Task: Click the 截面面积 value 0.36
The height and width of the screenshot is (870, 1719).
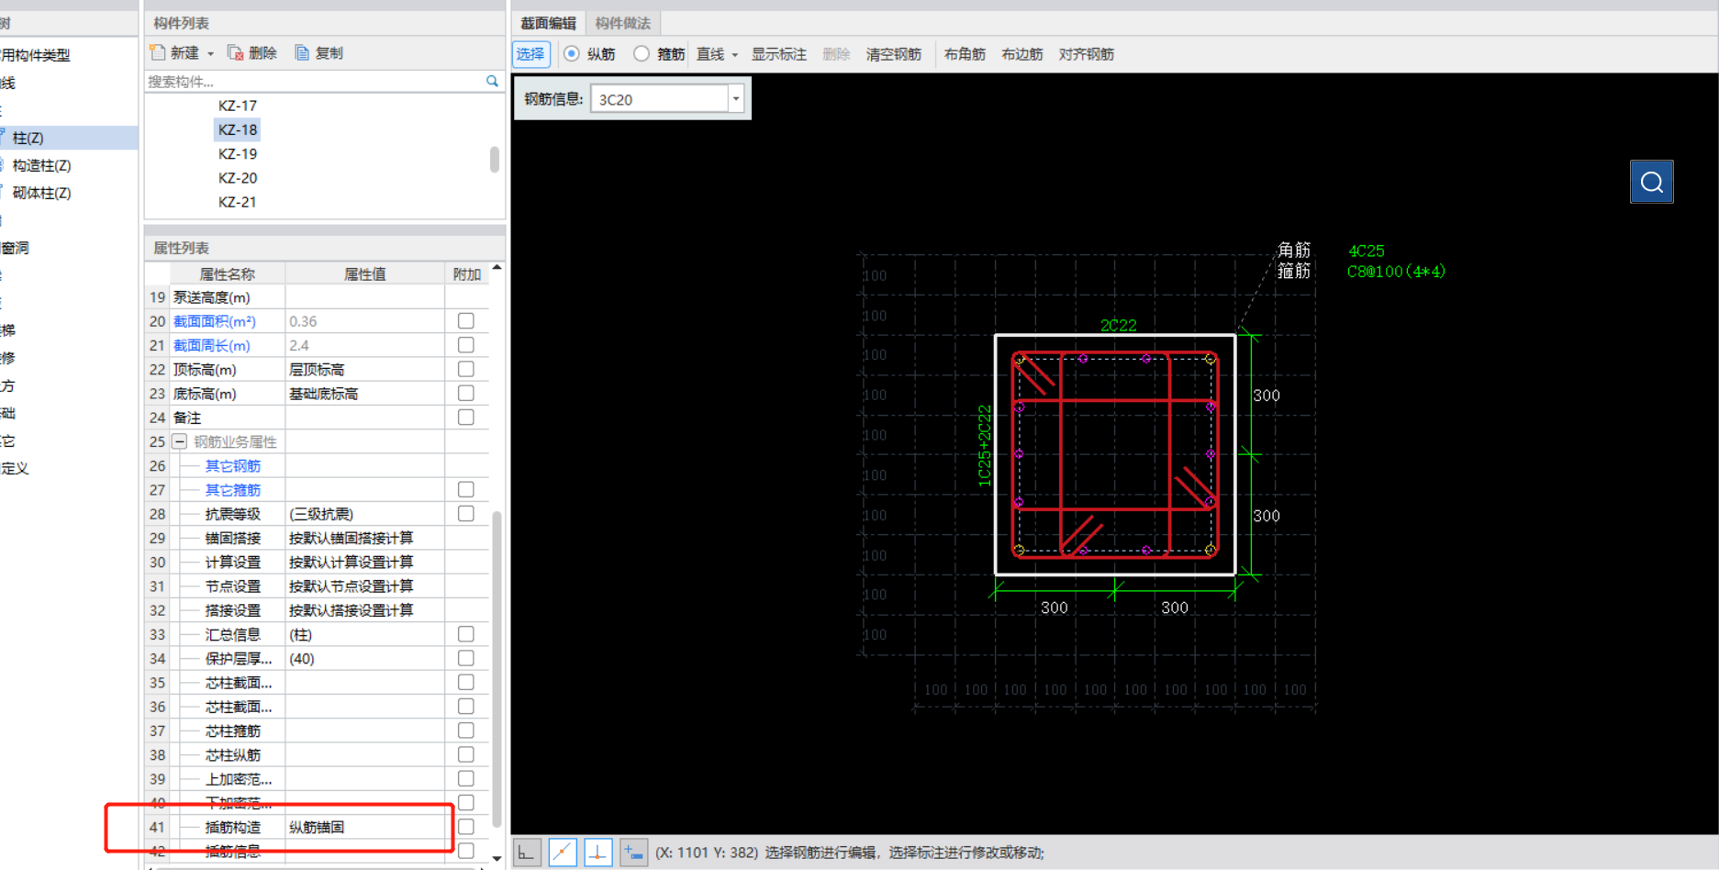Action: (x=303, y=321)
